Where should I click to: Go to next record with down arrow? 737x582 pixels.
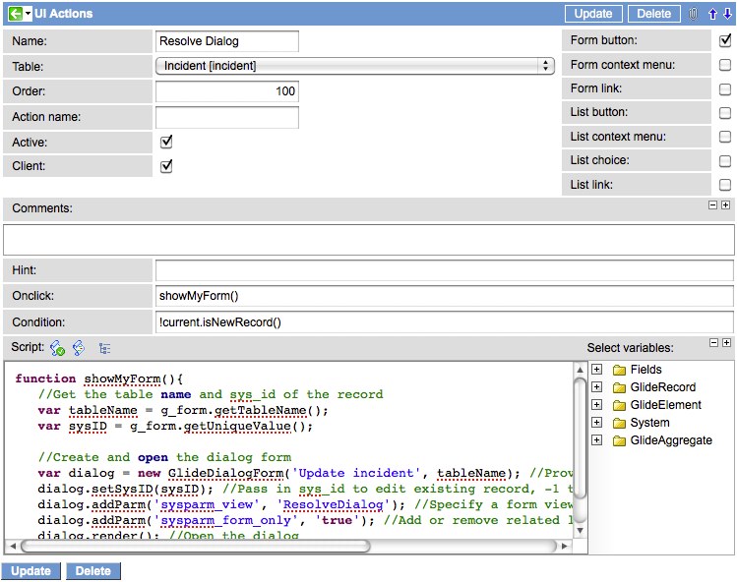727,14
